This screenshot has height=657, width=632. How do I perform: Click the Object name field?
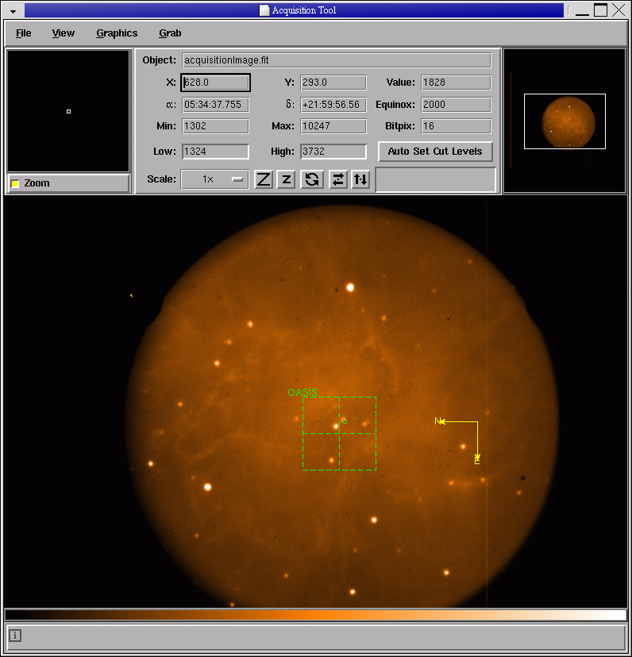point(336,60)
